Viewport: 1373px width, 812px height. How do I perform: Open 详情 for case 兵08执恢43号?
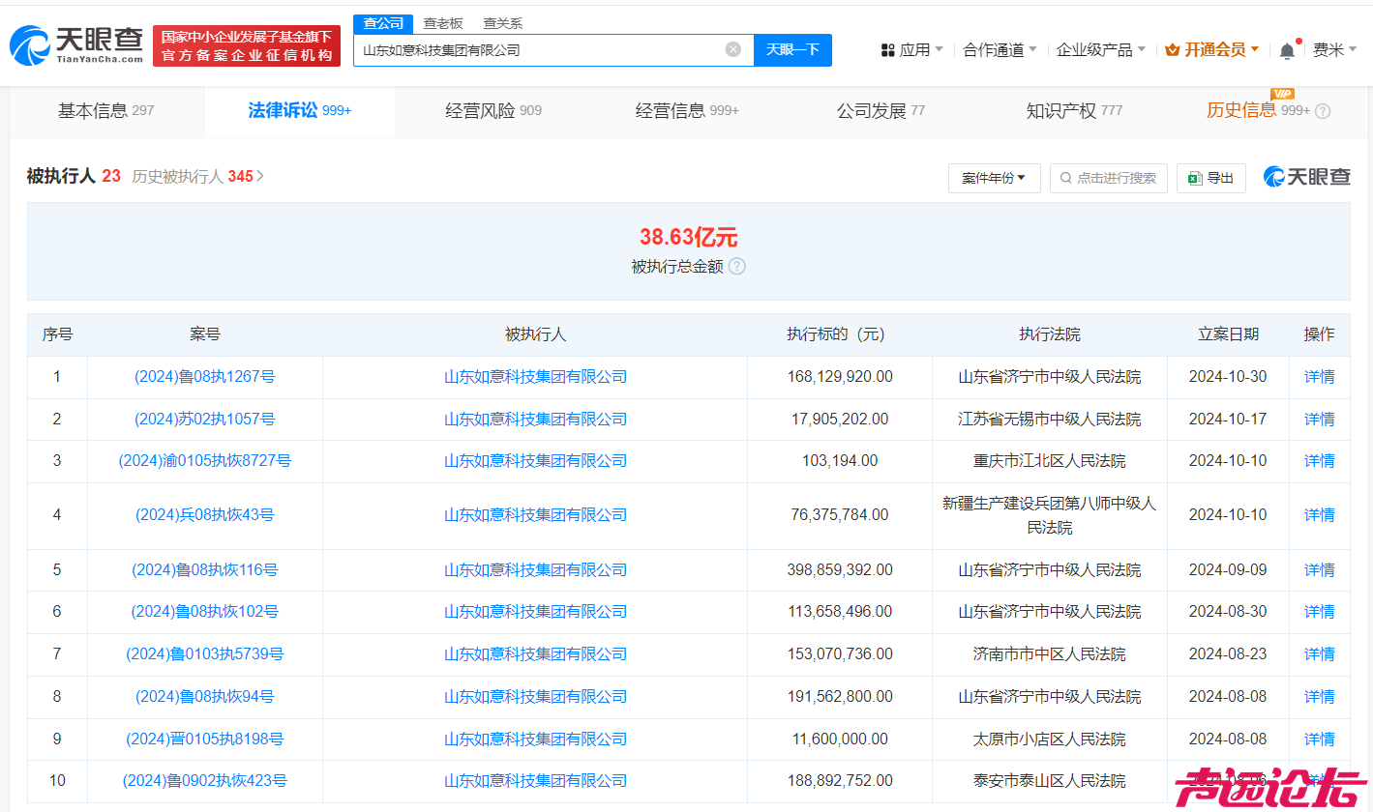pos(1319,515)
